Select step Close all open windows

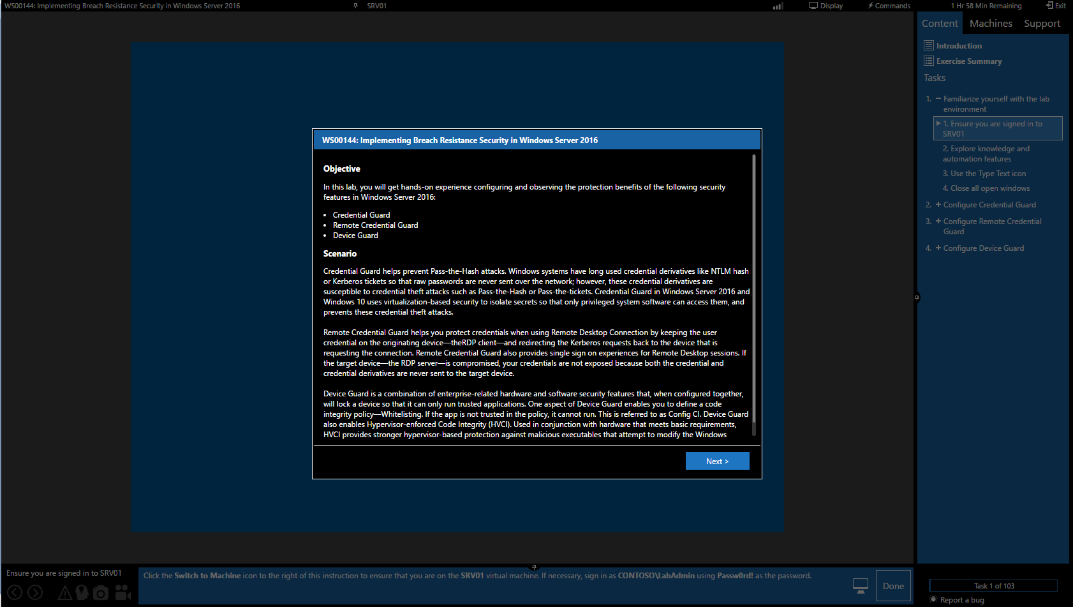tap(986, 188)
